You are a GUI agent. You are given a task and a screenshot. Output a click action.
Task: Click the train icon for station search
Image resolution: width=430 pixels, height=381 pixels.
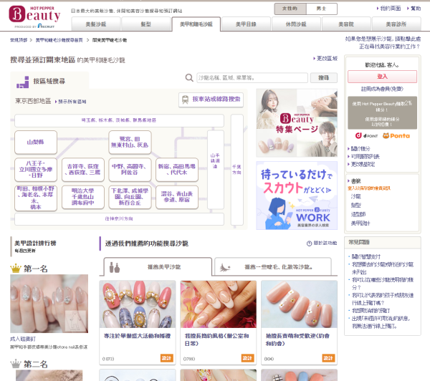[186, 100]
